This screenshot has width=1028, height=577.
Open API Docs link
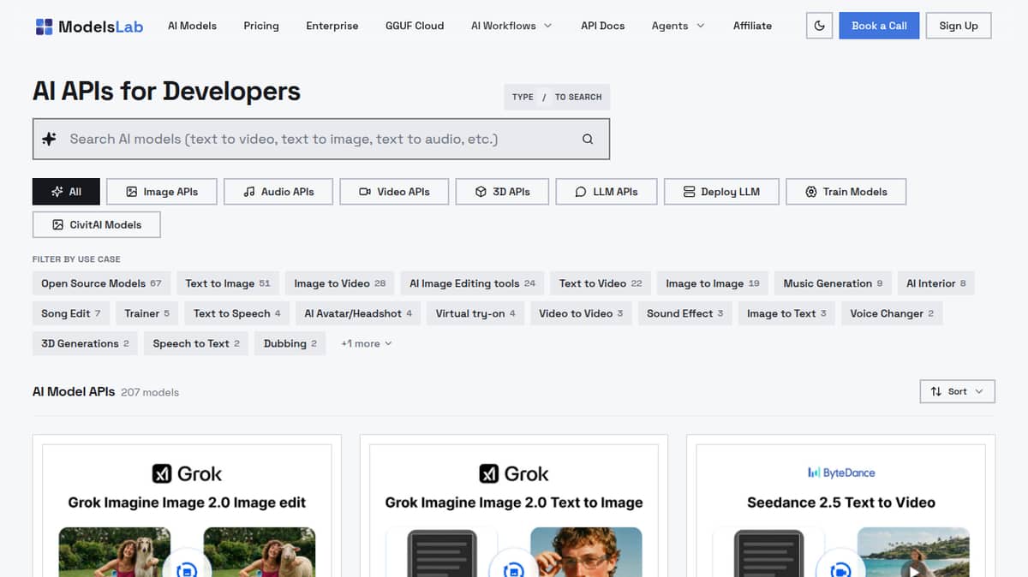pyautogui.click(x=603, y=26)
